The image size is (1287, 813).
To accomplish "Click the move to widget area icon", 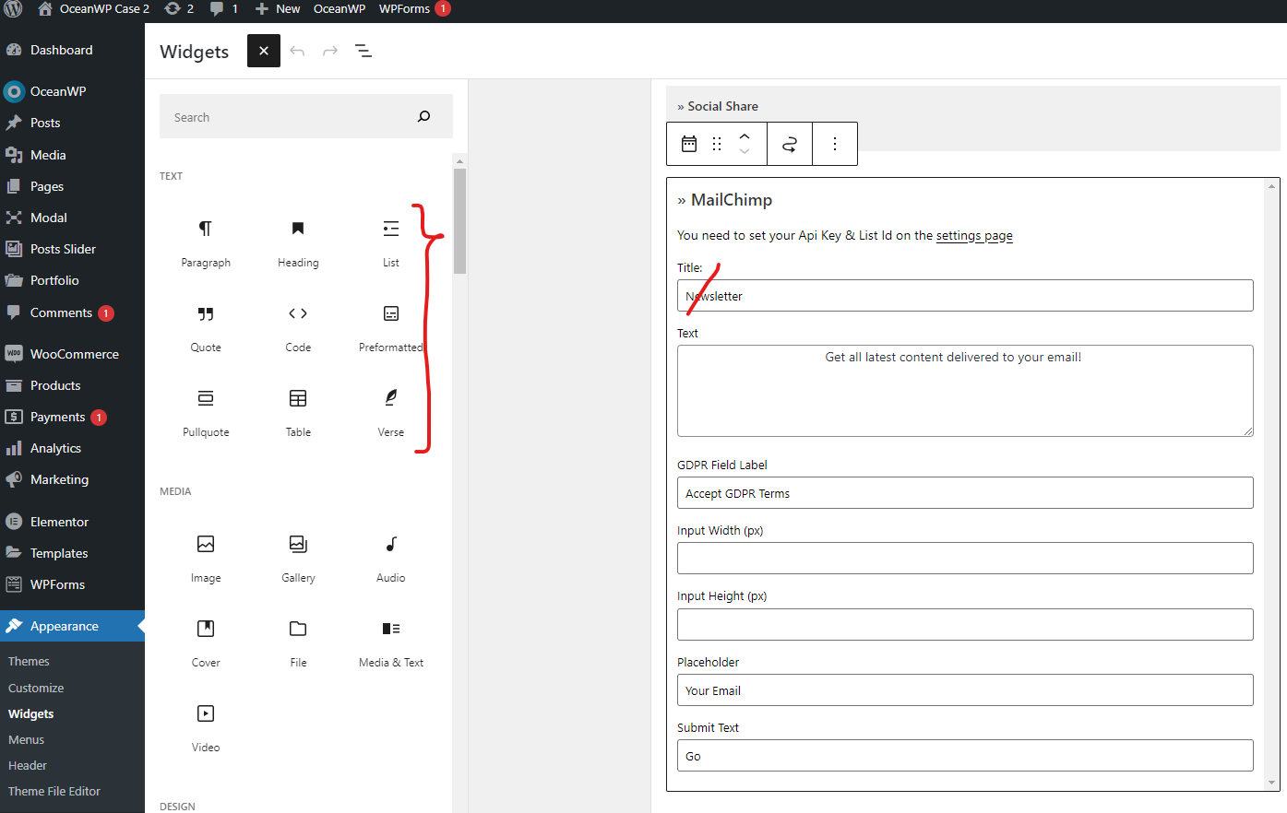I will click(x=790, y=144).
